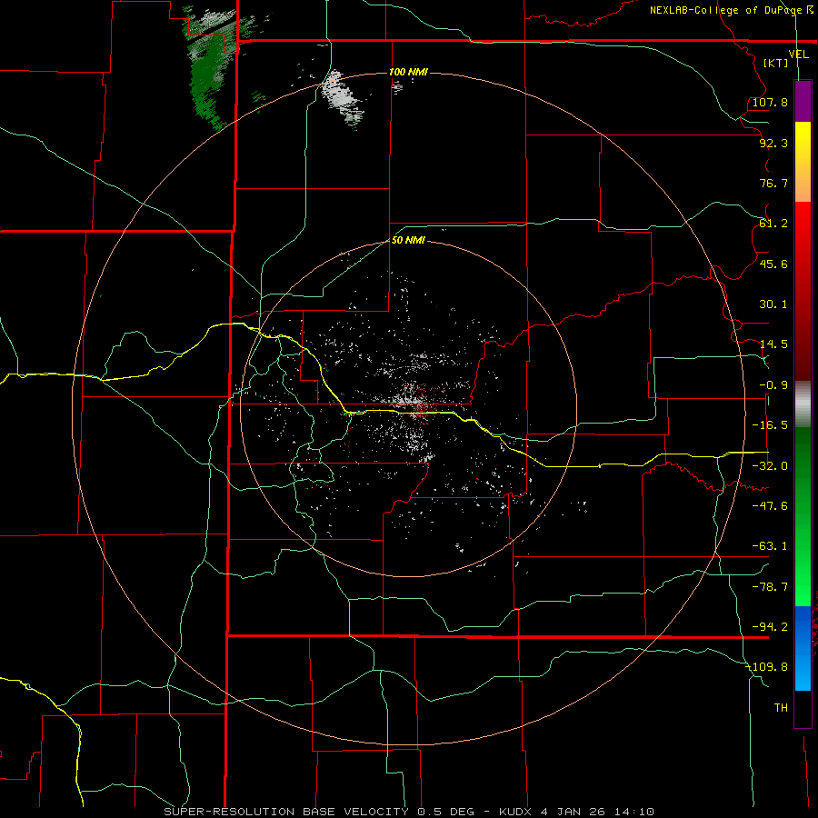Click the 61.2 legend value
Screen dimensions: 818x818
point(773,224)
